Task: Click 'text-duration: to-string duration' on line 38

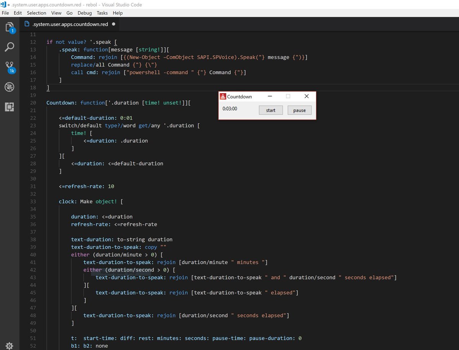Action: (x=122, y=239)
